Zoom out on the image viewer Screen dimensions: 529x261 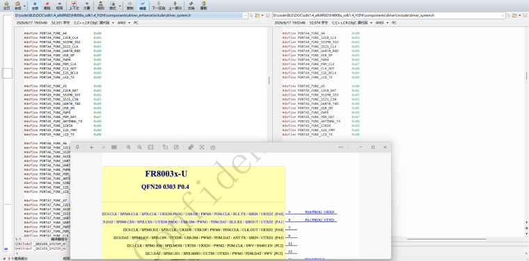tap(140, 147)
